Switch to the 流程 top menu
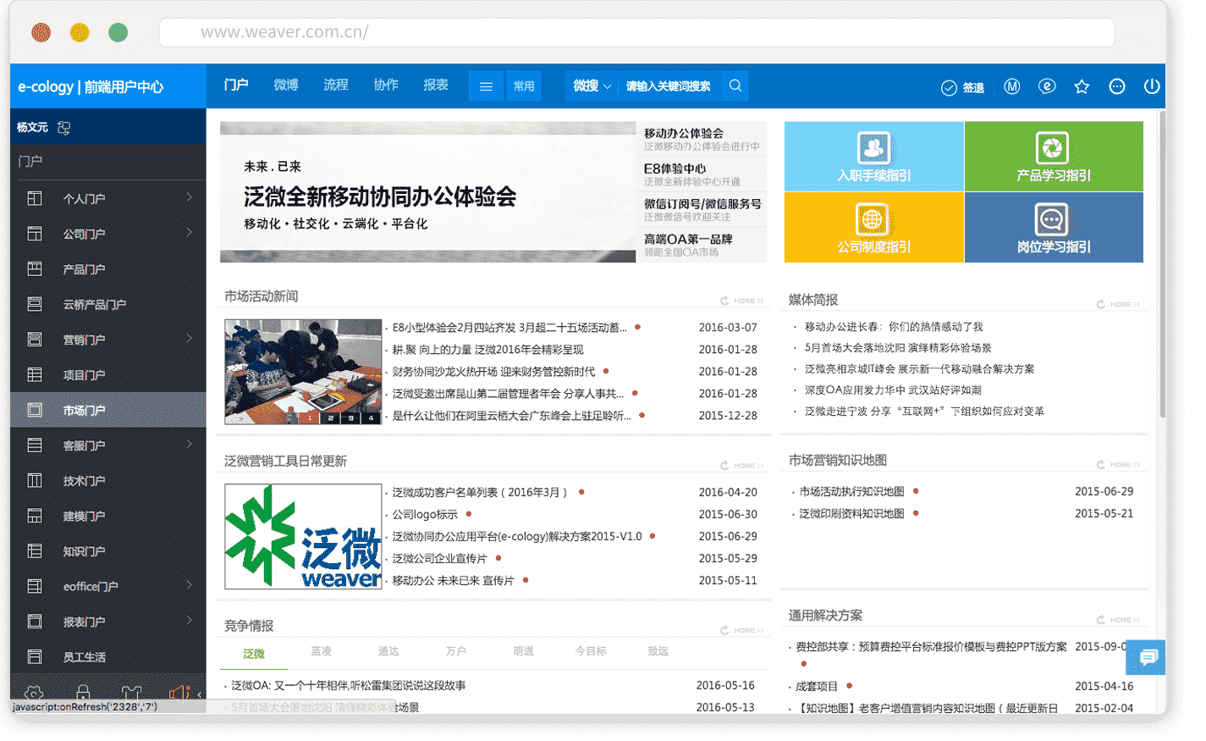 [x=336, y=85]
